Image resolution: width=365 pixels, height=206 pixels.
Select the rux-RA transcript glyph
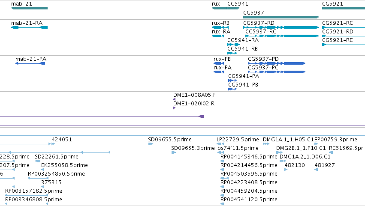click(x=218, y=36)
